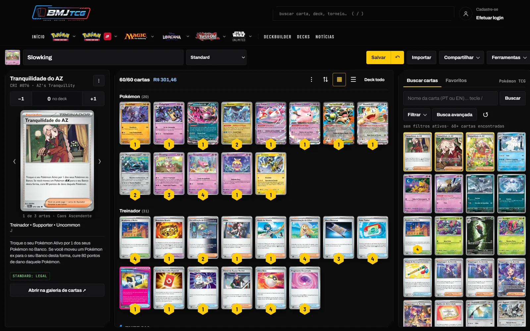Viewport: 530px width, 331px height.
Task: Select the Caixa Secreta trainer card
Action: point(135,288)
